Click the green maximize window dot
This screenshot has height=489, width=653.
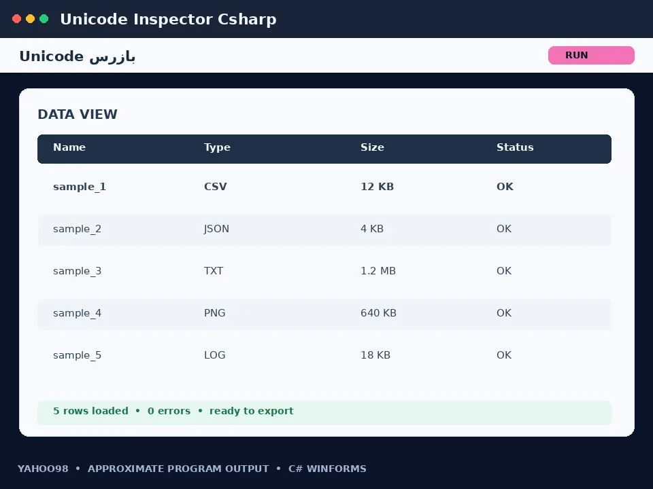[44, 19]
